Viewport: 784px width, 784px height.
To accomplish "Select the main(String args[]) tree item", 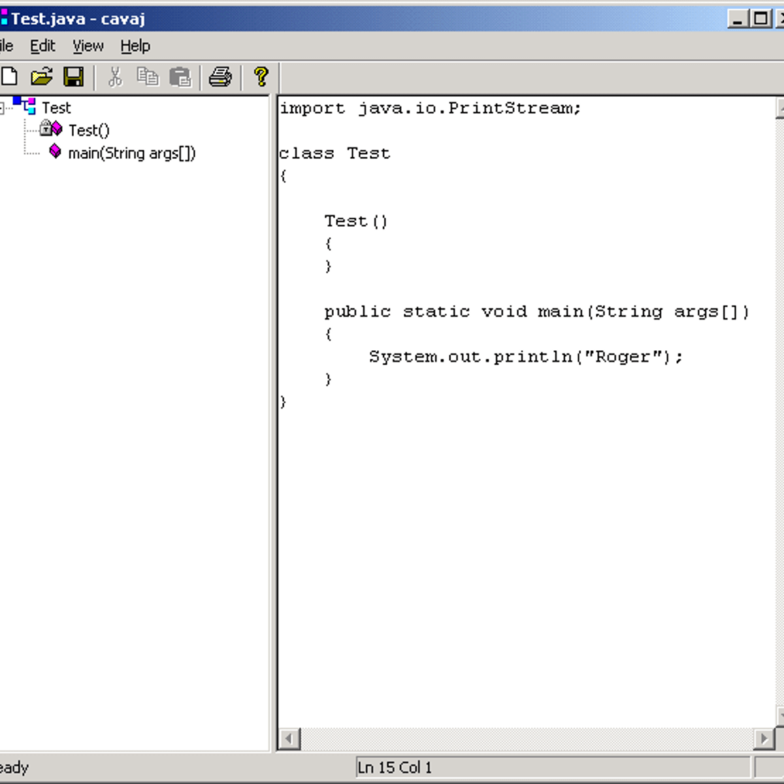I will point(131,152).
